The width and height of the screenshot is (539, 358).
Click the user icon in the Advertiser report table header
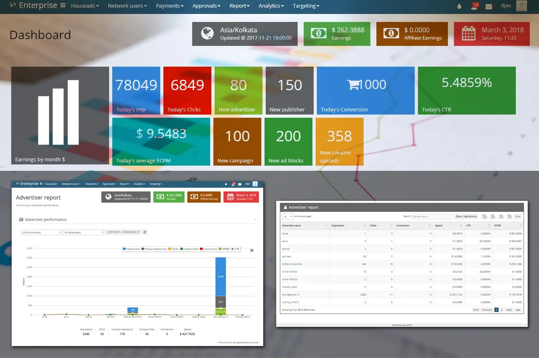click(285, 208)
